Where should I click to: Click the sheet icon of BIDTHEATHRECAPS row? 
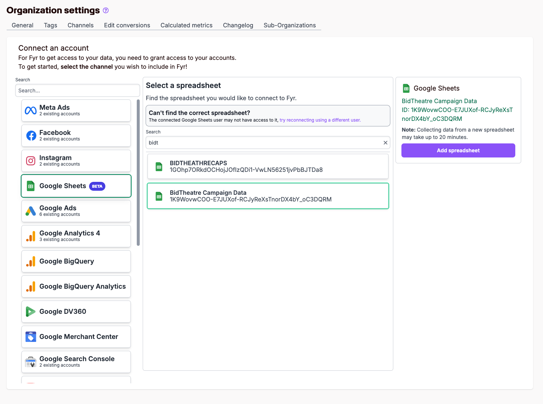pyautogui.click(x=159, y=167)
